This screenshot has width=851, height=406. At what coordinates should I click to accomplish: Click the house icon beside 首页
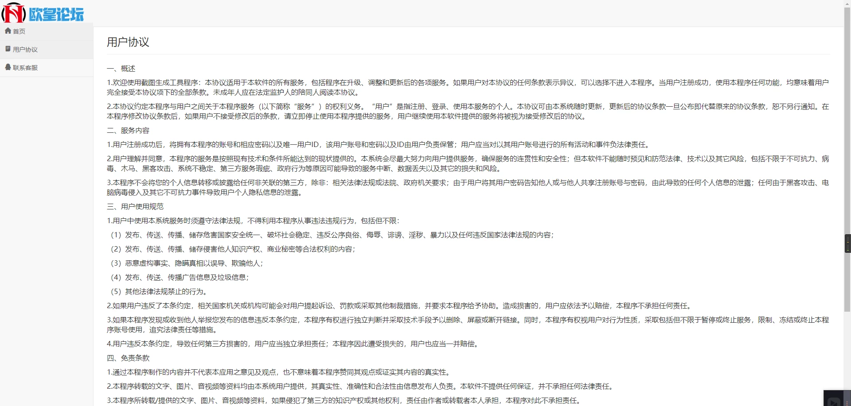tap(8, 31)
